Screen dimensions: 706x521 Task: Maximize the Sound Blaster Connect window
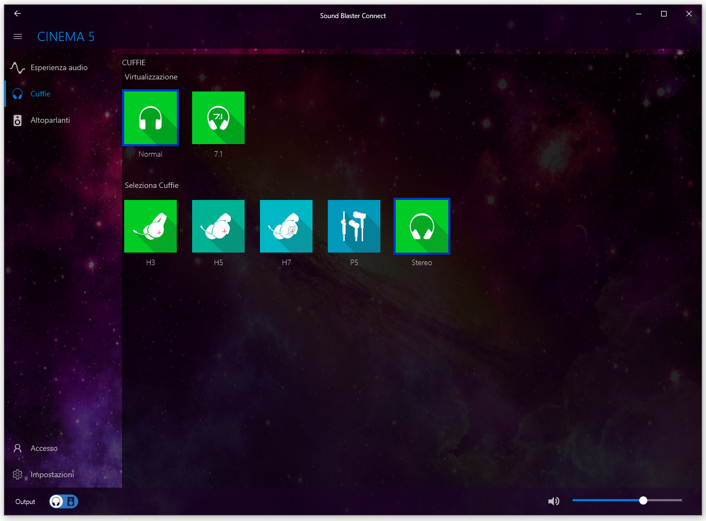(664, 14)
